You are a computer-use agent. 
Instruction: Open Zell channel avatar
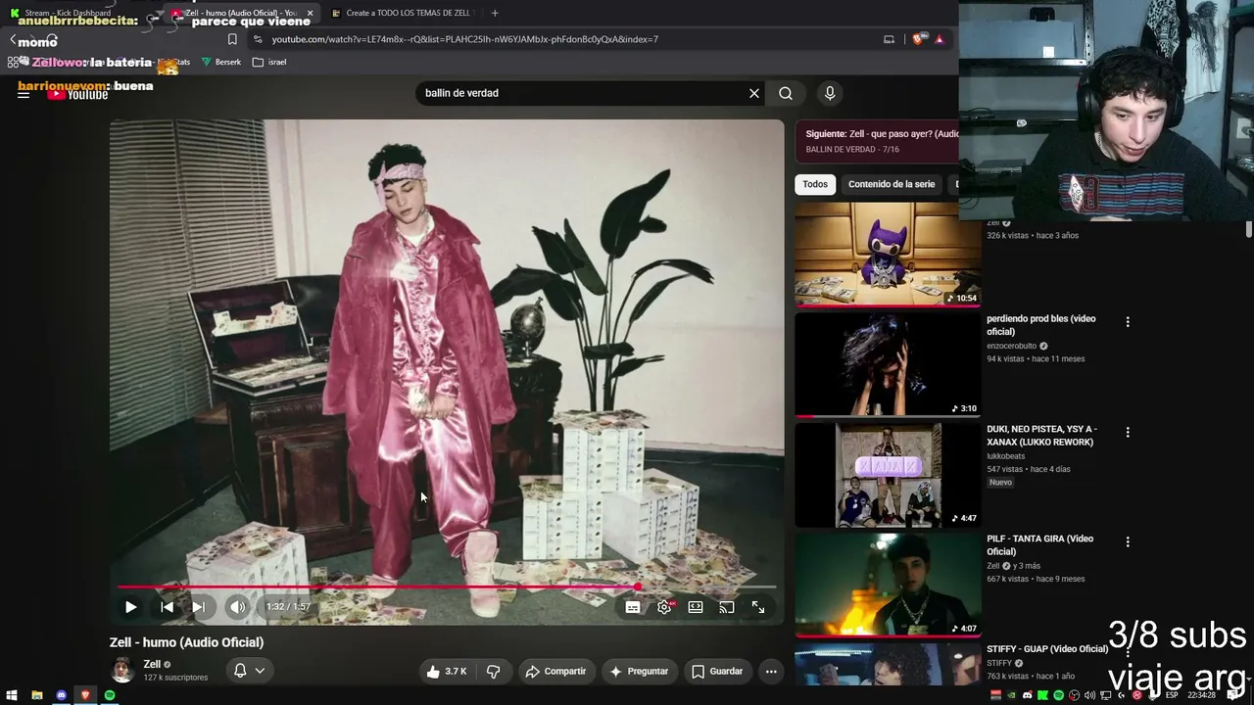point(122,670)
